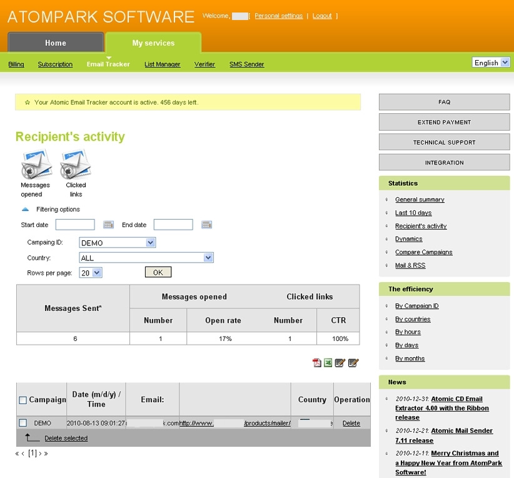Viewport: 514px width, 478px height.
Task: Open the English language dropdown
Action: click(x=491, y=63)
